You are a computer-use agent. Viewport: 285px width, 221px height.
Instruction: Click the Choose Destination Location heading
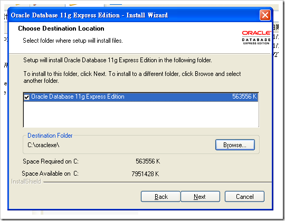(x=61, y=28)
